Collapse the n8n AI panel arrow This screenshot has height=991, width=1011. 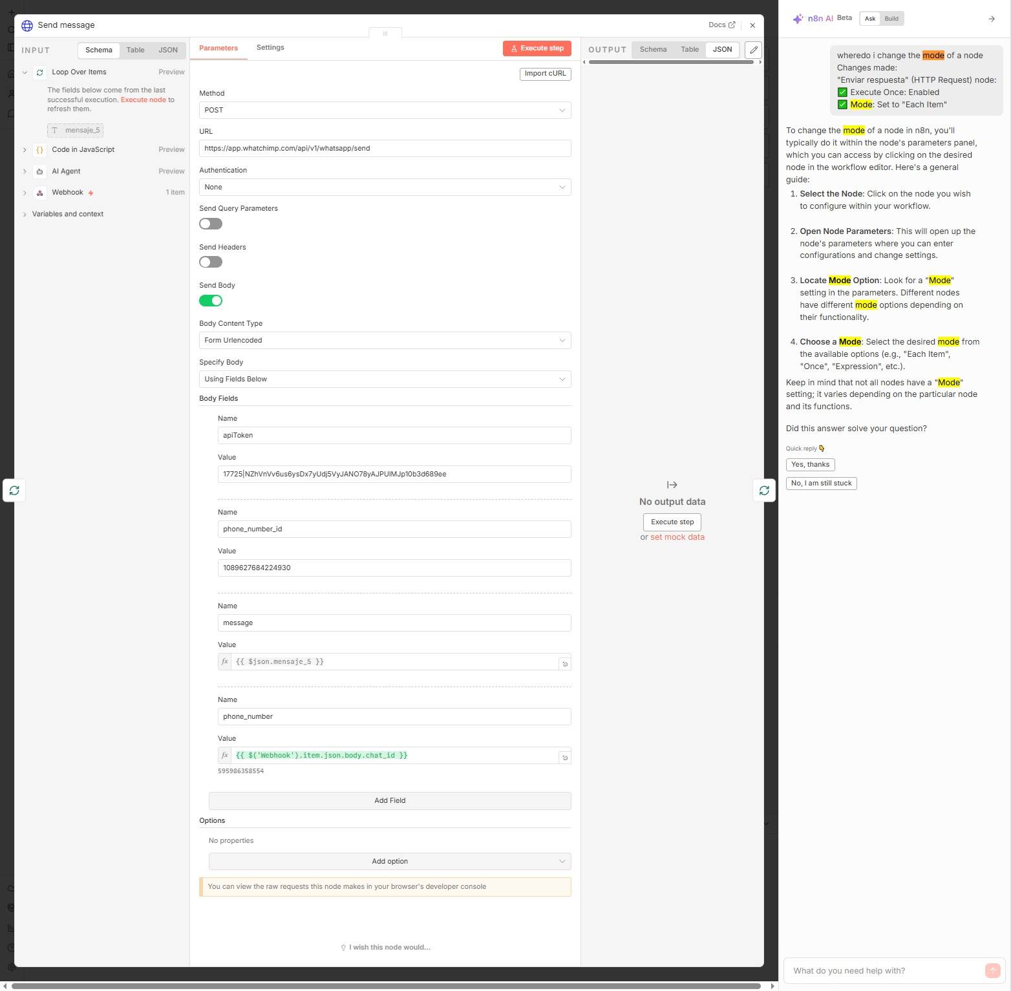click(992, 19)
